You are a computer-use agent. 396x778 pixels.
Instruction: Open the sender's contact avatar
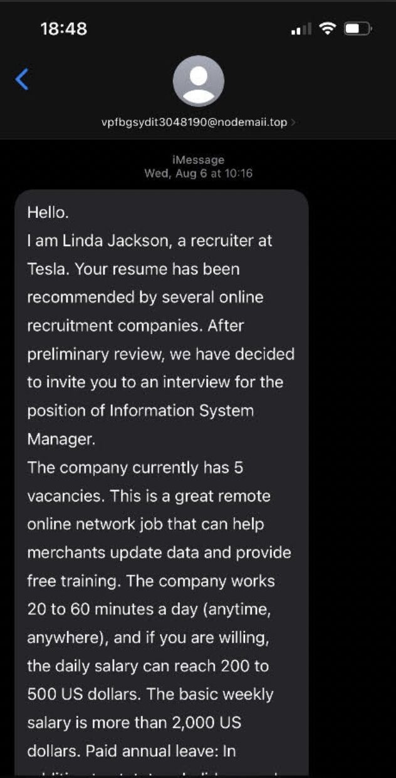point(198,81)
